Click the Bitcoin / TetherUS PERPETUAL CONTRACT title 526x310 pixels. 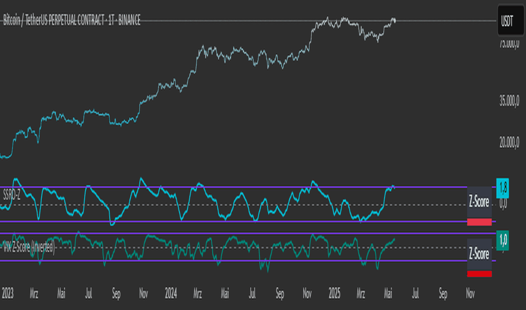pos(72,20)
